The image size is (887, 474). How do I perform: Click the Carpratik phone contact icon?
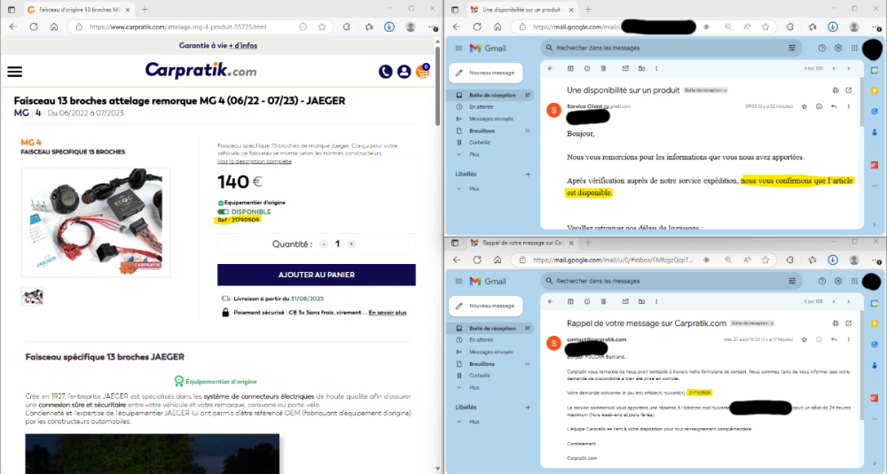[385, 72]
